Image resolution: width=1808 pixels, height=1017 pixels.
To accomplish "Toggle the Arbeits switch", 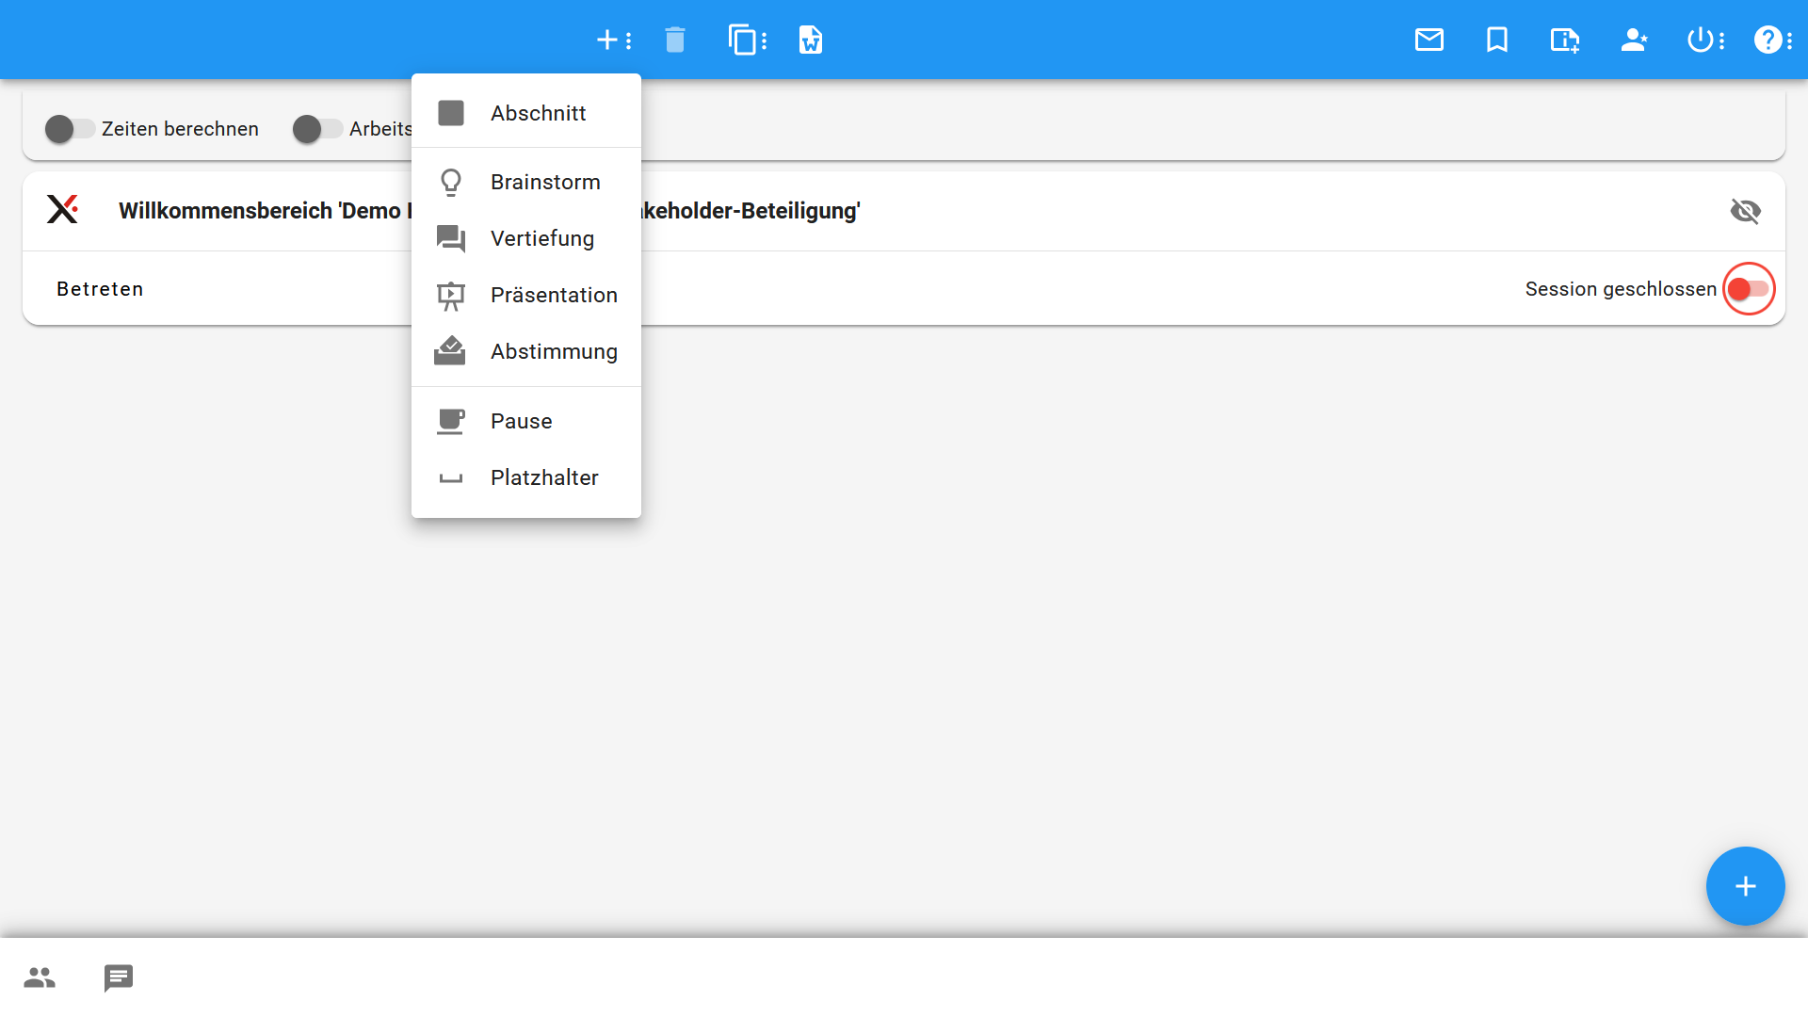I will [x=318, y=129].
